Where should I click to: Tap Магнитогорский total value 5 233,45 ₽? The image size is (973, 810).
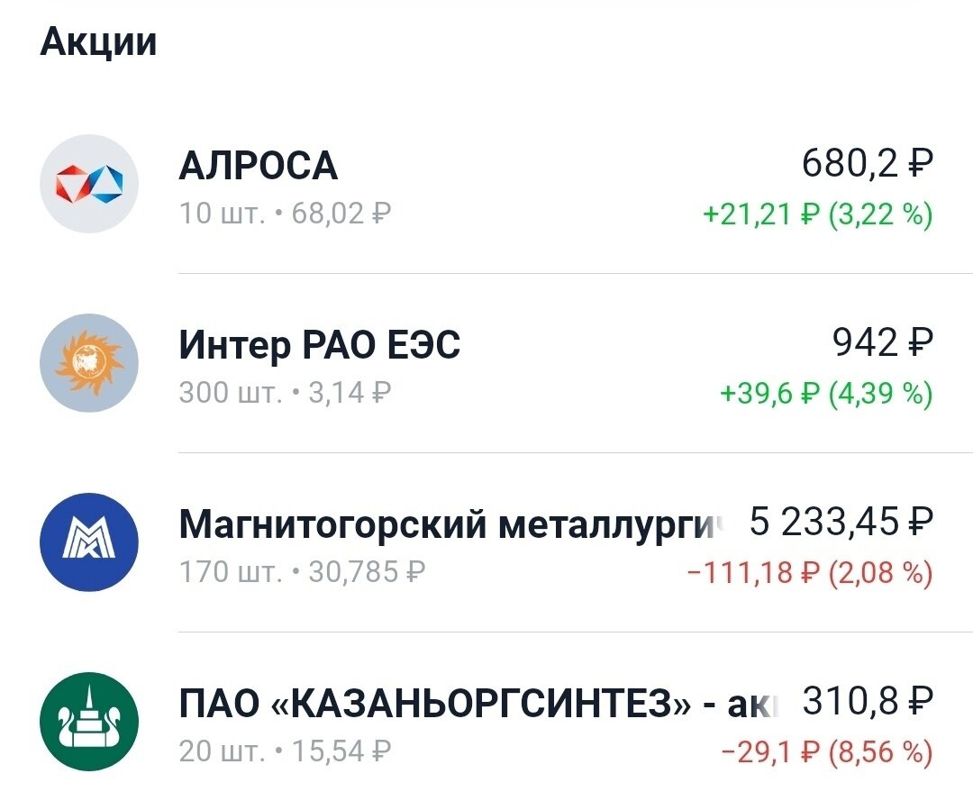(841, 522)
